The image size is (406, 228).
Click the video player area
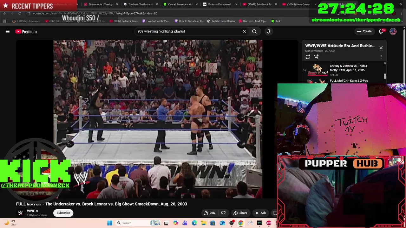158,119
